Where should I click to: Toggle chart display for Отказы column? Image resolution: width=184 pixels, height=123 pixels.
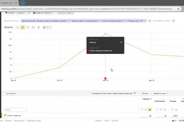[x=176, y=110]
